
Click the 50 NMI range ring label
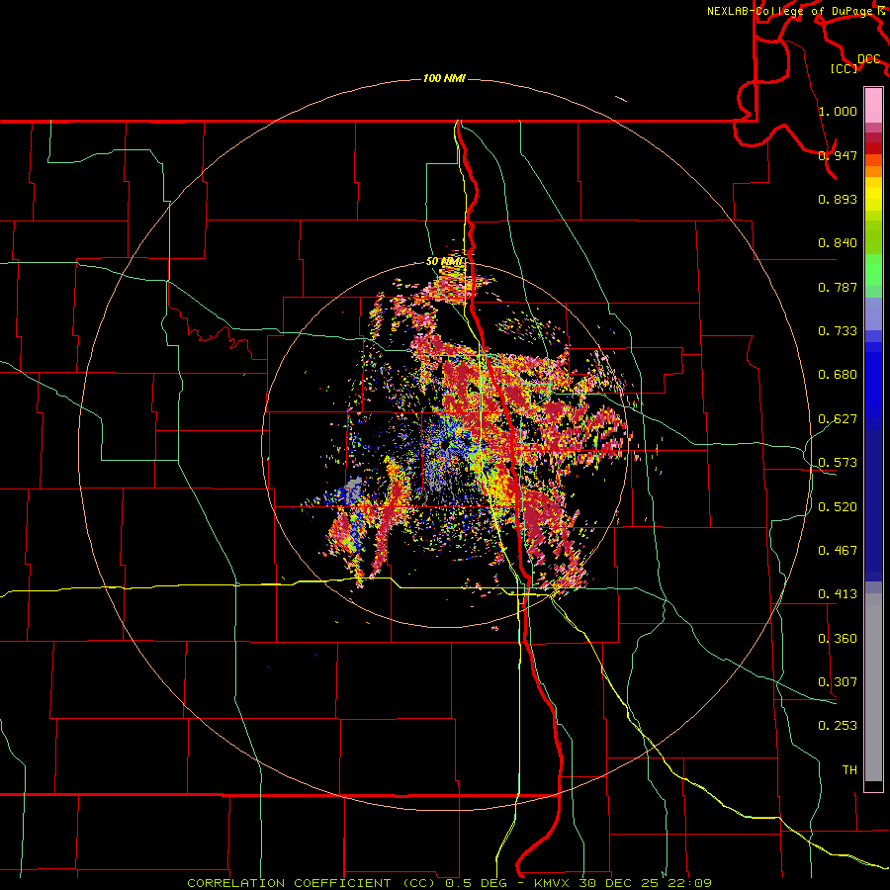(x=446, y=262)
